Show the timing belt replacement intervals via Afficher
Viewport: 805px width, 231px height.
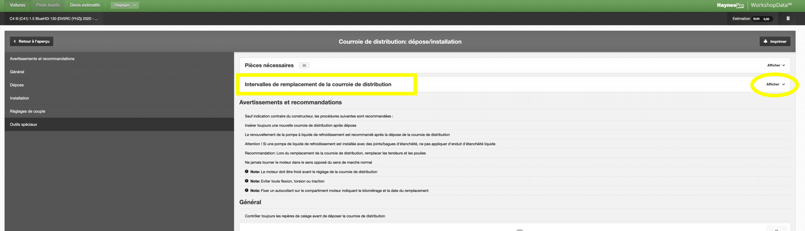click(775, 84)
